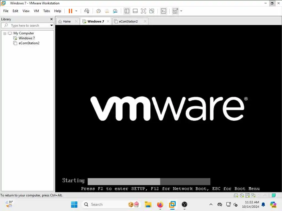
Task: Open the stretch mode dropdown arrow
Action: pos(181,11)
